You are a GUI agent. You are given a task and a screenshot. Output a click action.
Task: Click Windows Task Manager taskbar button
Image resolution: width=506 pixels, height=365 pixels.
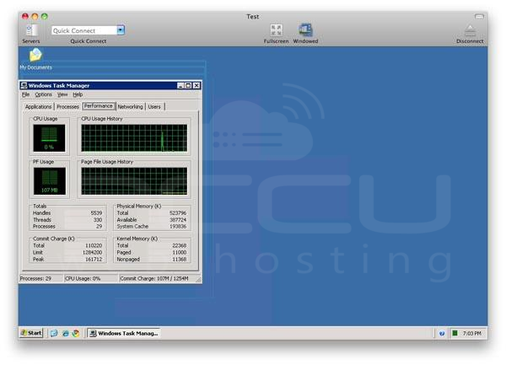click(x=124, y=334)
